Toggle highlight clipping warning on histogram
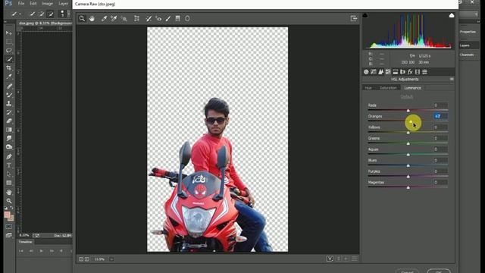This screenshot has width=485, height=273. pos(452,15)
